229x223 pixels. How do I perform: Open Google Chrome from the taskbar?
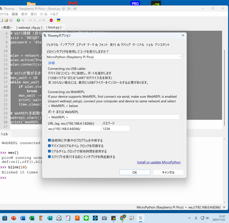tap(122, 218)
